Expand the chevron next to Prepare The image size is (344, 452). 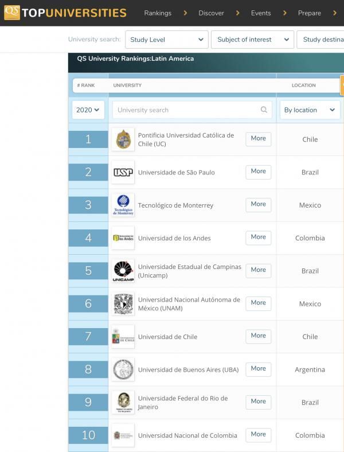point(334,13)
